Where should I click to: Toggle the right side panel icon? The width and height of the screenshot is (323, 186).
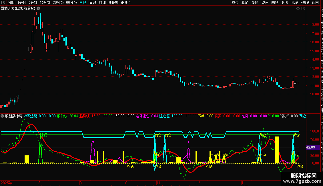click(303, 9)
